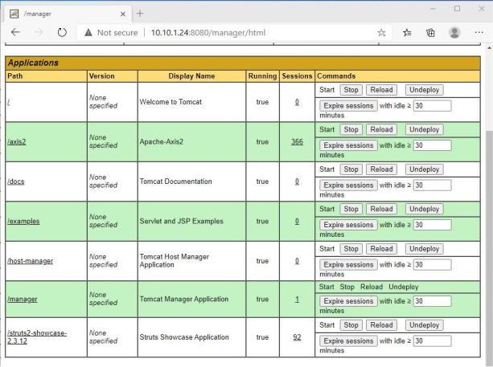Reload the page with refresh icon
Viewport: 493px width, 367px height.
click(62, 32)
